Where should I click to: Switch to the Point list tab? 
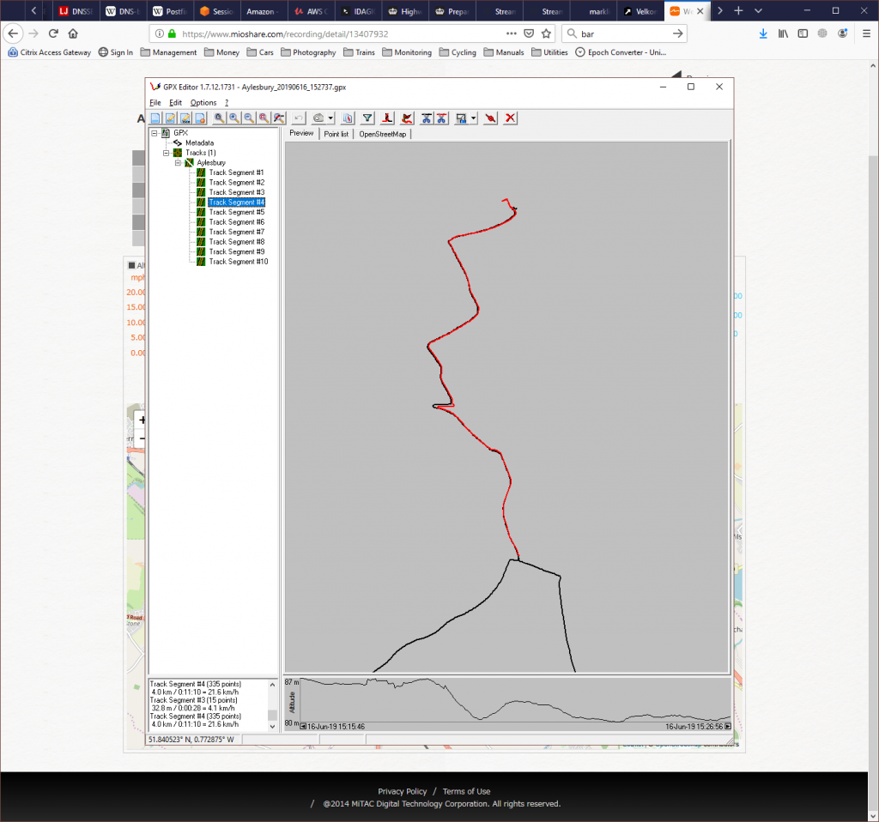click(x=336, y=134)
